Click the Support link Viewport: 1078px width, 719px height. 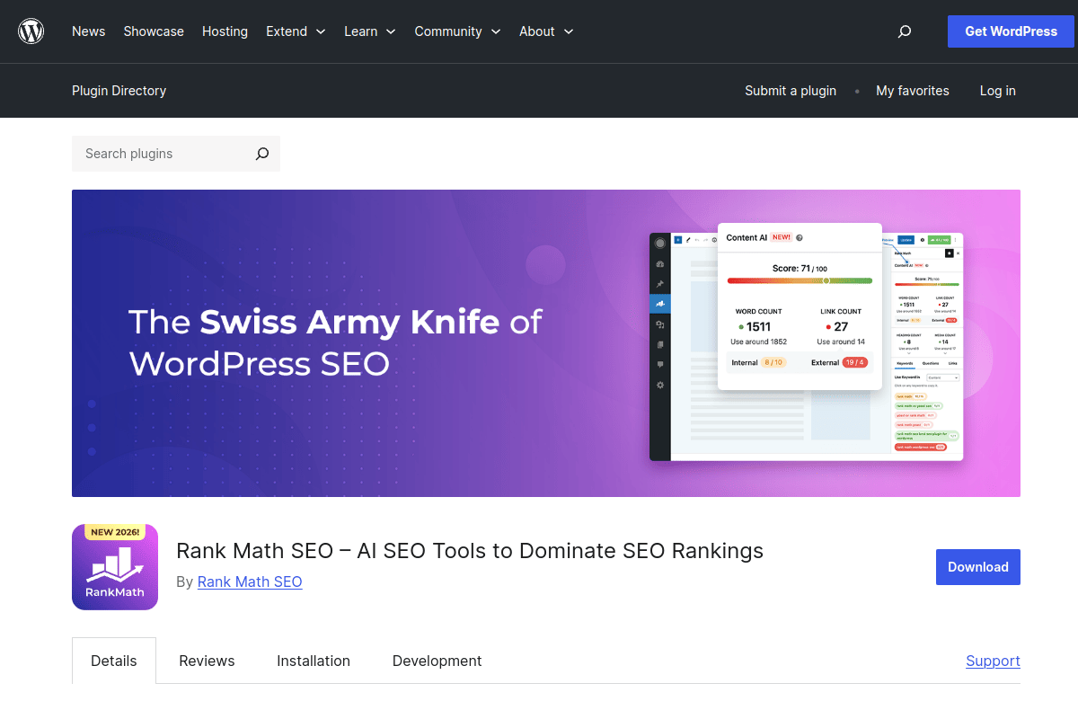pos(993,661)
